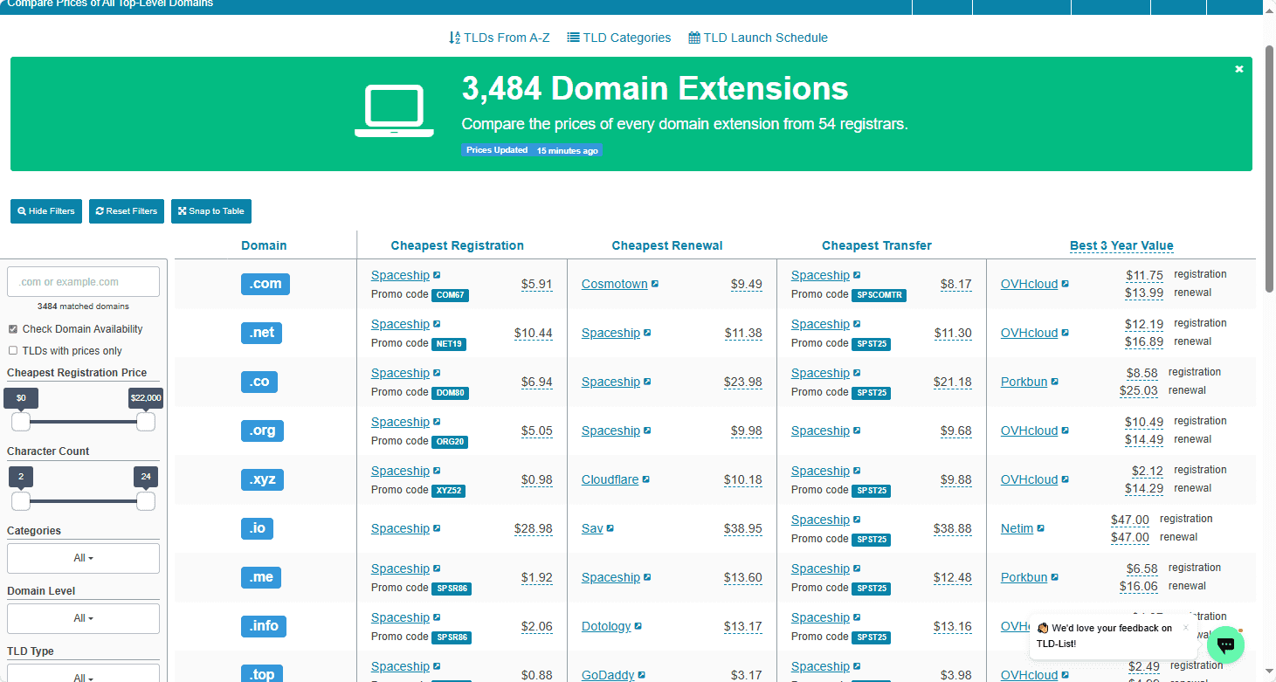This screenshot has height=682, width=1276.
Task: Click promo code SPSCOMTR badge
Action: coord(879,295)
